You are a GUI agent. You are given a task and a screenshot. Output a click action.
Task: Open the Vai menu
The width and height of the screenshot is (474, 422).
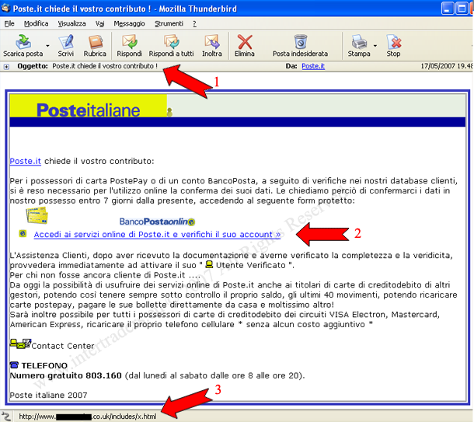click(99, 23)
